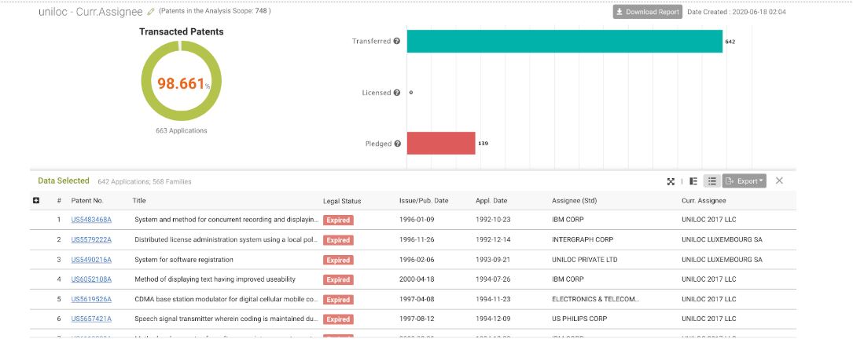The height and width of the screenshot is (350, 853).
Task: Click the application date 1994-11-23
Action: (x=493, y=299)
